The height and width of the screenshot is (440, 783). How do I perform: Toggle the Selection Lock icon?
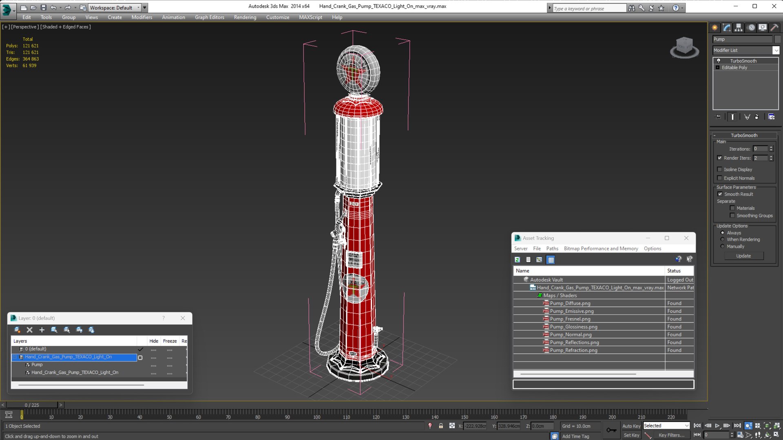(441, 426)
